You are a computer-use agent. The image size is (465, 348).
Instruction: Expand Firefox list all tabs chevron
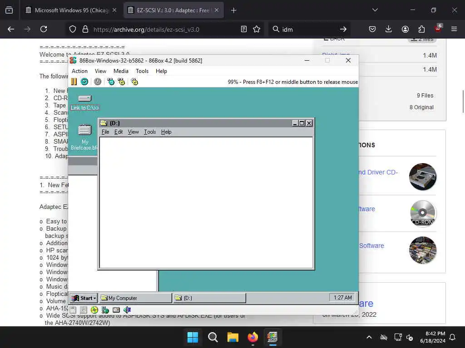point(375,10)
